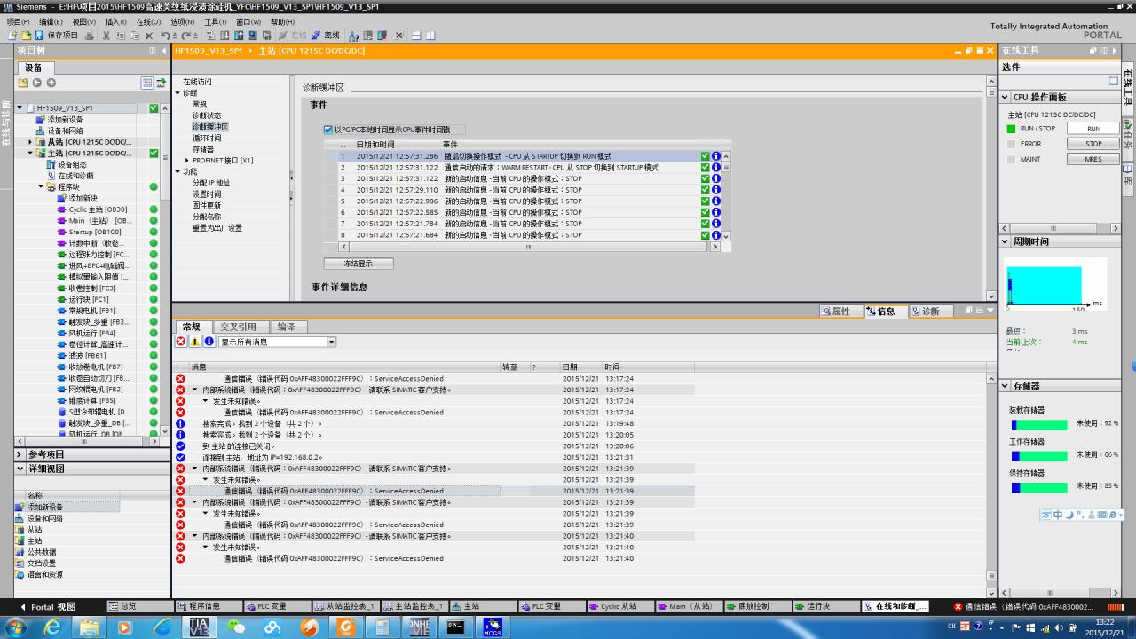Click the cut scissors toolbar icon
Image resolution: width=1136 pixels, height=639 pixels.
click(x=107, y=35)
